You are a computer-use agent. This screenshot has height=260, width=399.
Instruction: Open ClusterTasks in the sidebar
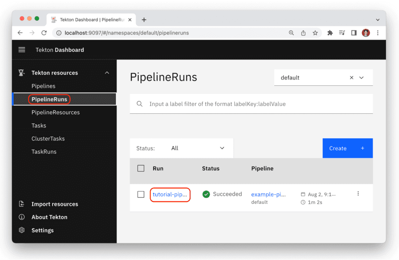pos(48,139)
